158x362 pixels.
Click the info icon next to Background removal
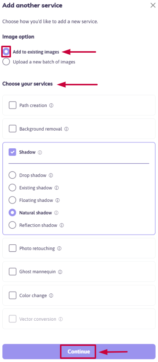(67, 129)
